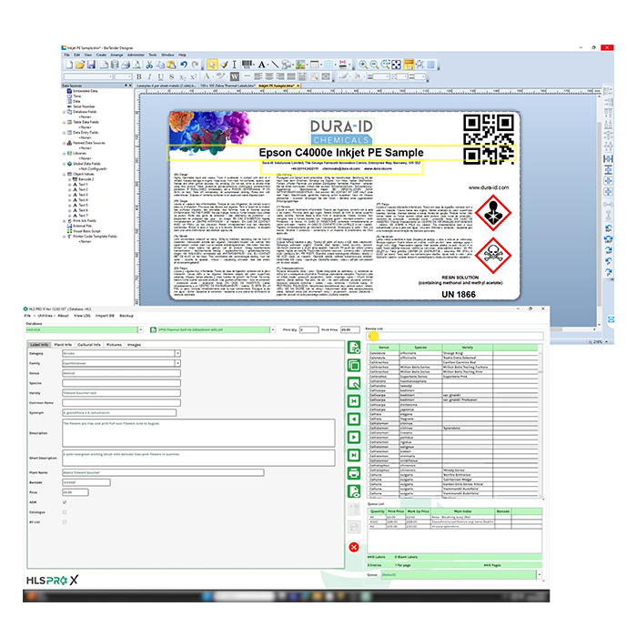This screenshot has width=637, height=637.
Task: Click the Save floppy icon in BarTender toolbar
Action: 91,65
